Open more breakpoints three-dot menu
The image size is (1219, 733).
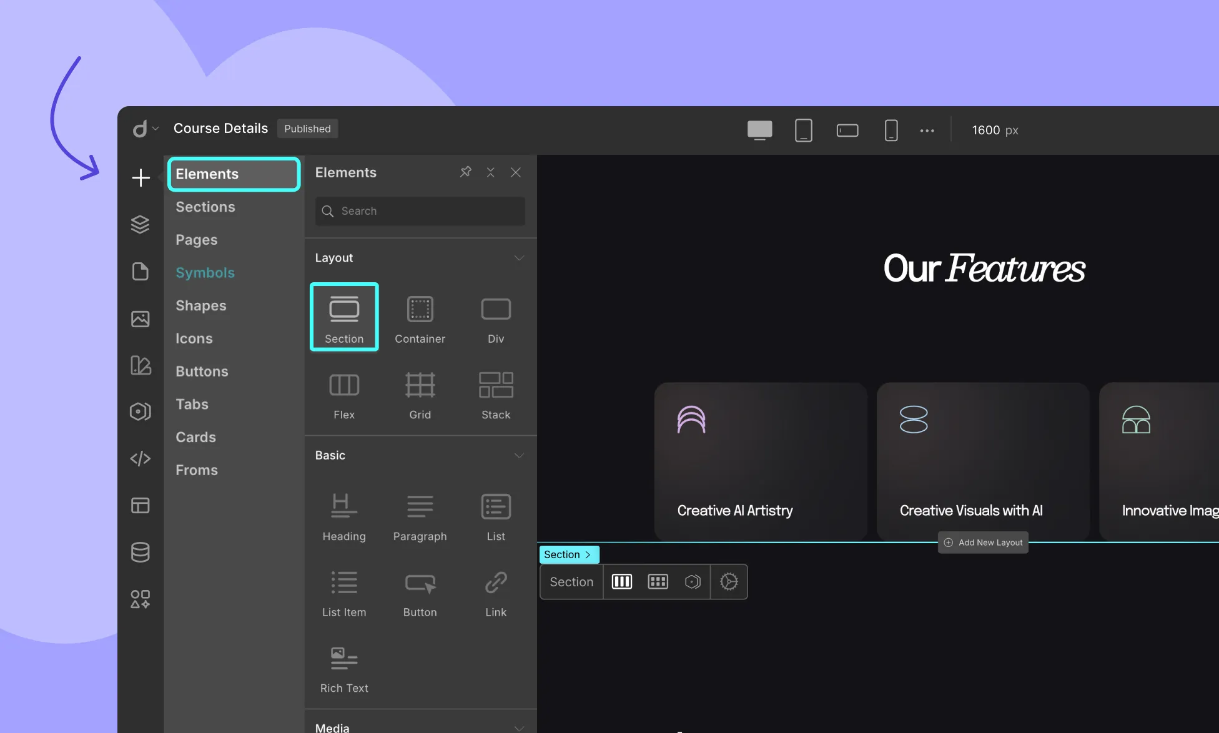pos(927,130)
